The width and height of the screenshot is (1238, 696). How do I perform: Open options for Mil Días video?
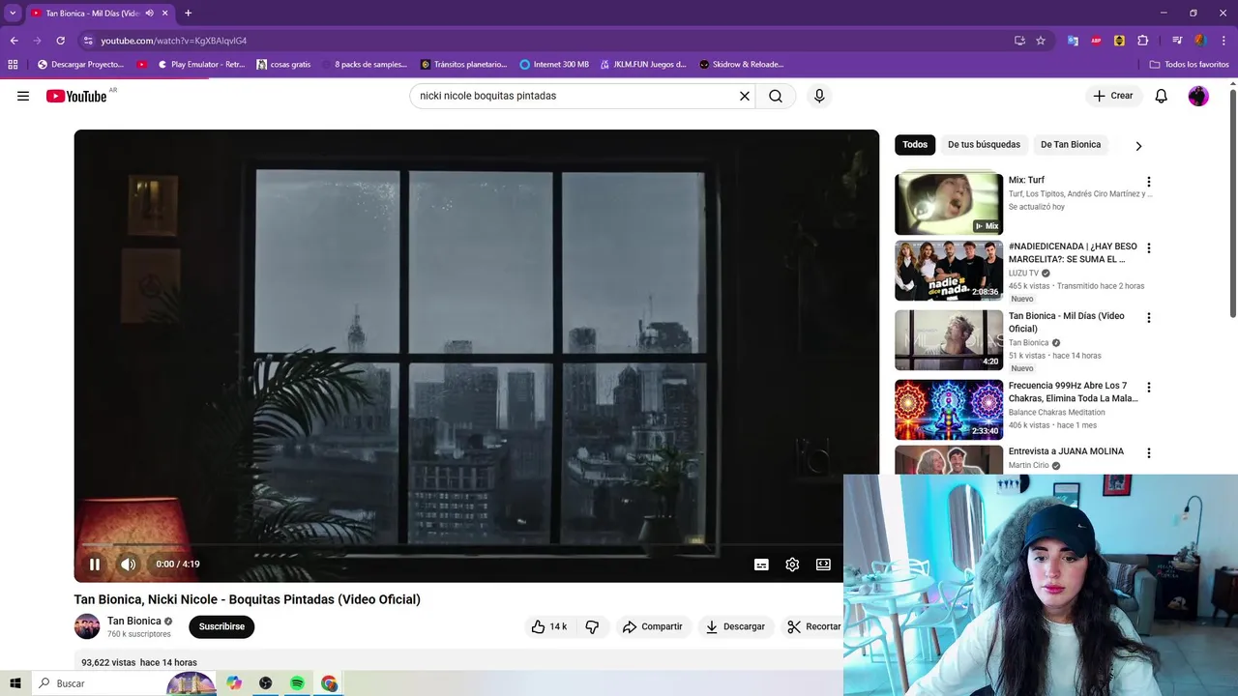pos(1149,318)
